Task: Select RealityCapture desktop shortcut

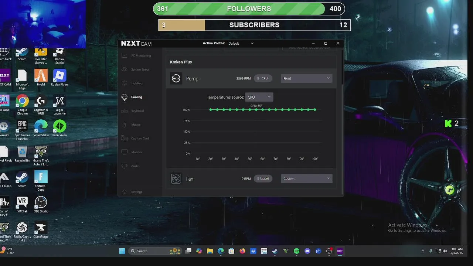Action: click(x=22, y=232)
